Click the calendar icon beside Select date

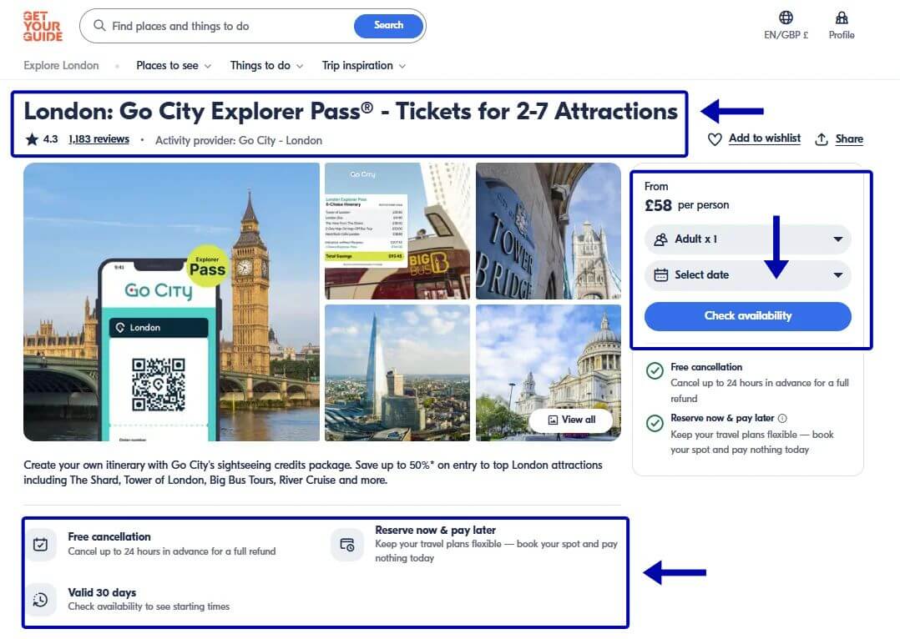[660, 274]
